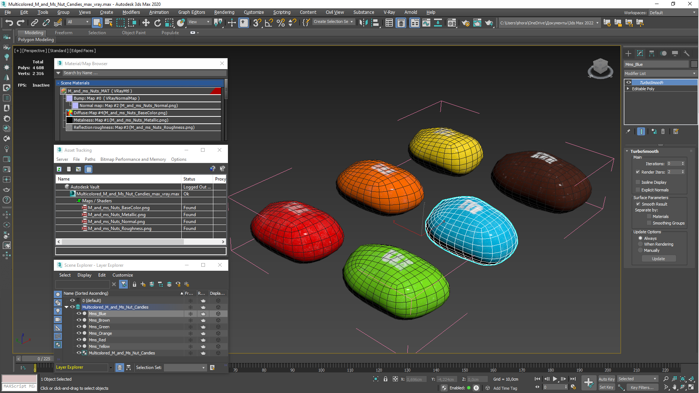This screenshot has width=699, height=393.
Task: Click Polygon Modeling ribbon panel label
Action: point(36,40)
